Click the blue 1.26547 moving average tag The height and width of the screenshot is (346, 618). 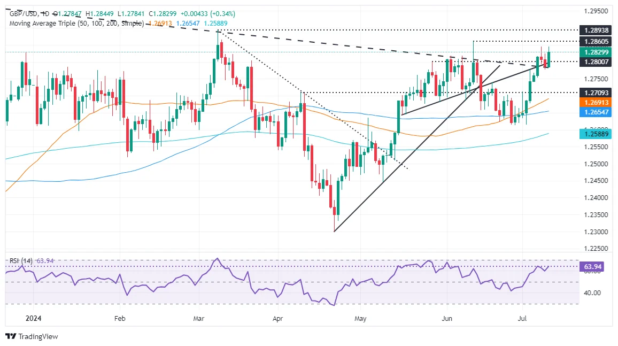[x=596, y=112]
